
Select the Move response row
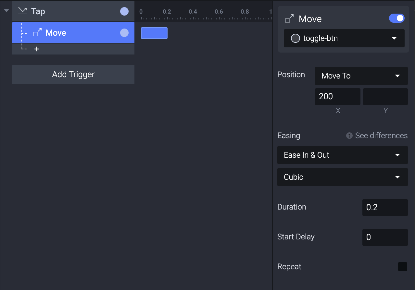(x=73, y=33)
